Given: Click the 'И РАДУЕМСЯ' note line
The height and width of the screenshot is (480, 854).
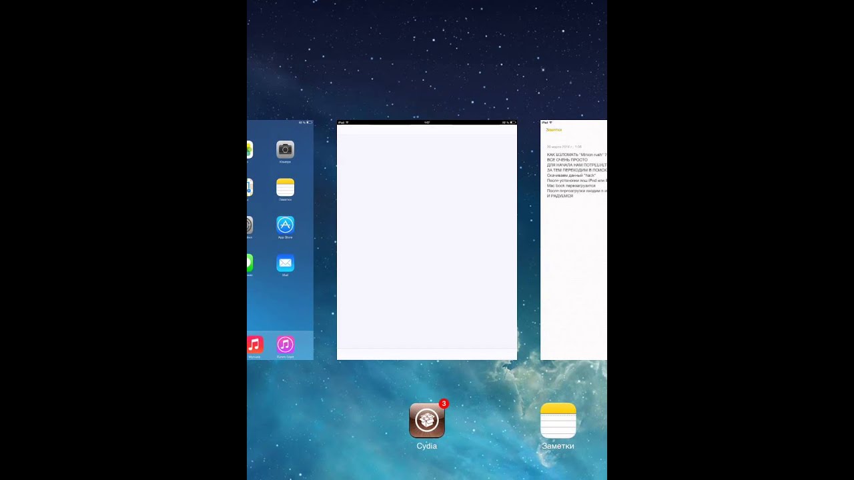Looking at the screenshot, I should coord(560,196).
